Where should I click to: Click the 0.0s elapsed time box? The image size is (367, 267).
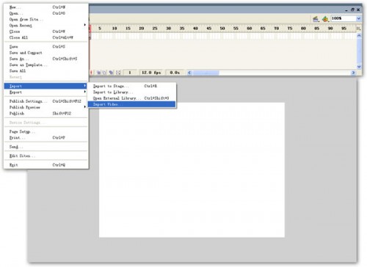(175, 73)
